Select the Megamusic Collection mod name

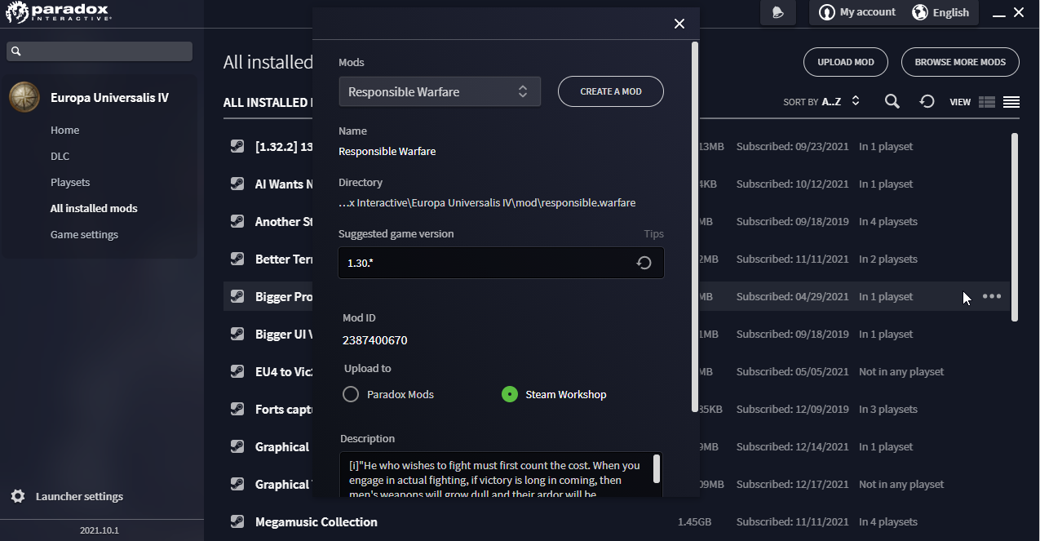click(x=316, y=522)
